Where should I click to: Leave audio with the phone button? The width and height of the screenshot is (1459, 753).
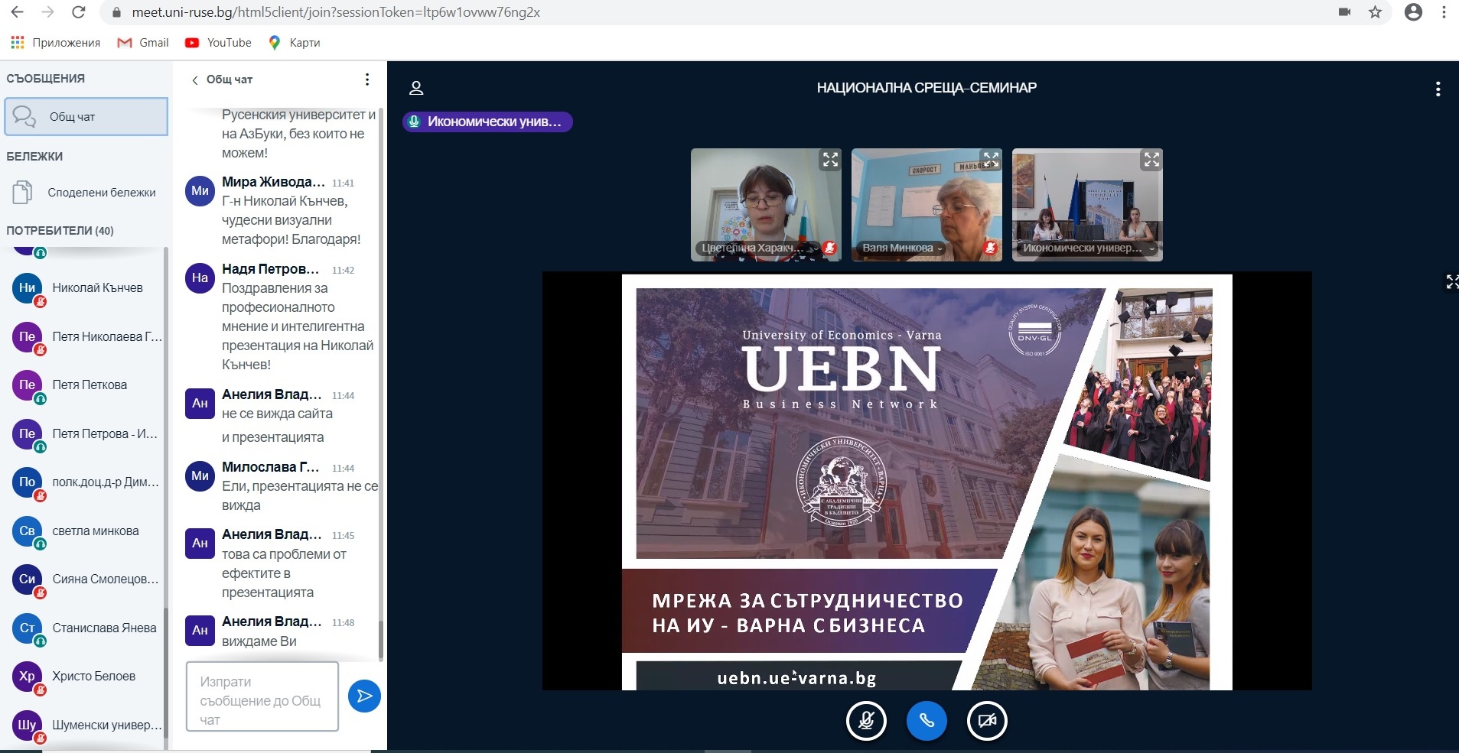click(x=927, y=721)
